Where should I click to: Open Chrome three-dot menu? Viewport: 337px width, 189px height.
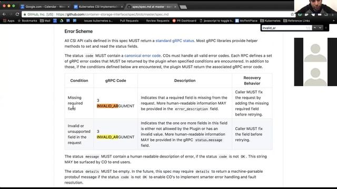tap(333, 15)
